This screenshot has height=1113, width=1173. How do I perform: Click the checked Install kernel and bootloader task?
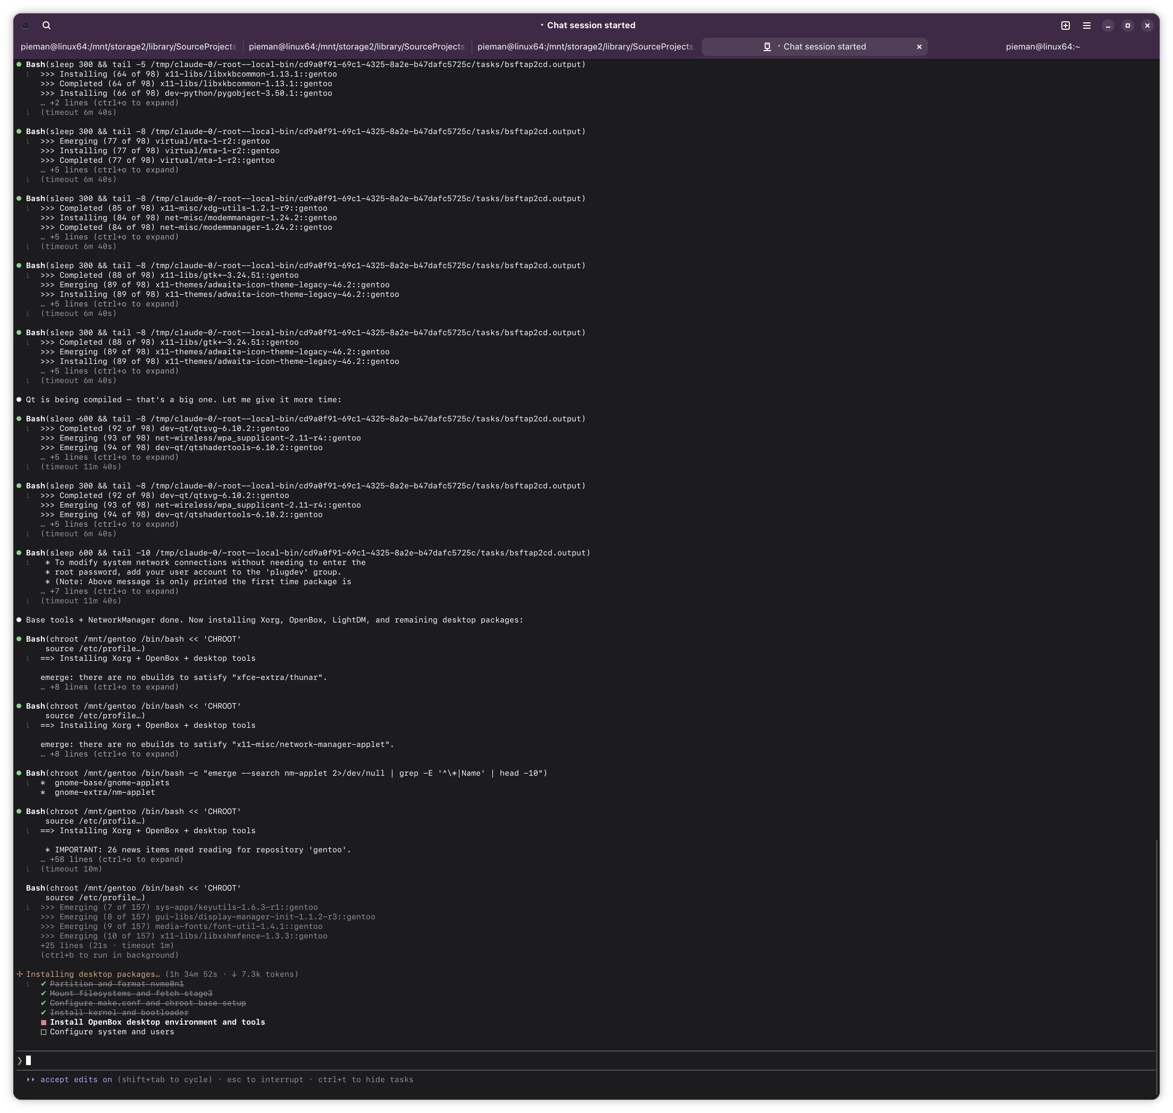pyautogui.click(x=119, y=1013)
